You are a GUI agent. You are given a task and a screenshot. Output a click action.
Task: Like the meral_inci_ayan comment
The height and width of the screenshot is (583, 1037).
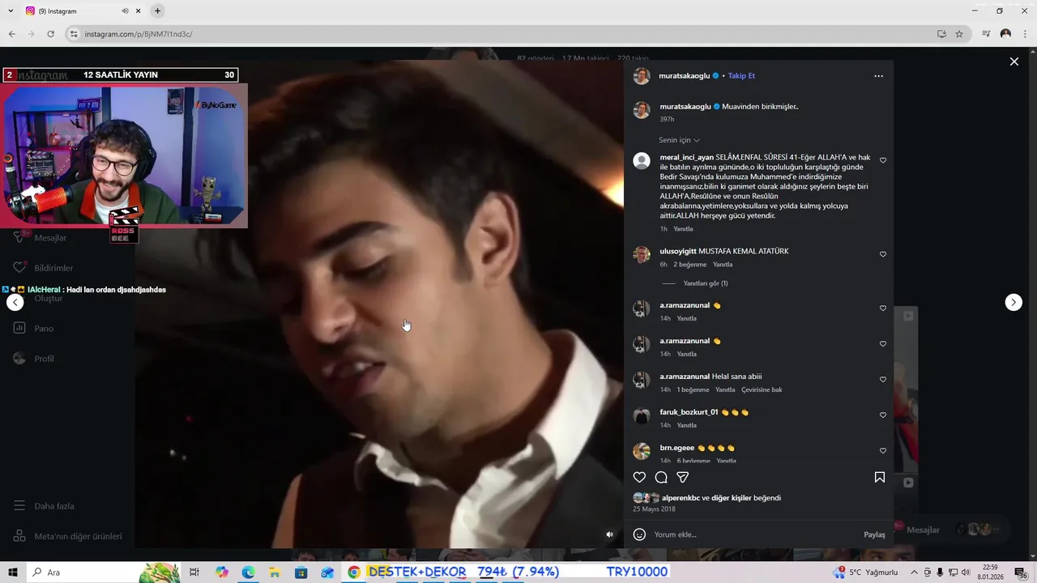(x=883, y=160)
